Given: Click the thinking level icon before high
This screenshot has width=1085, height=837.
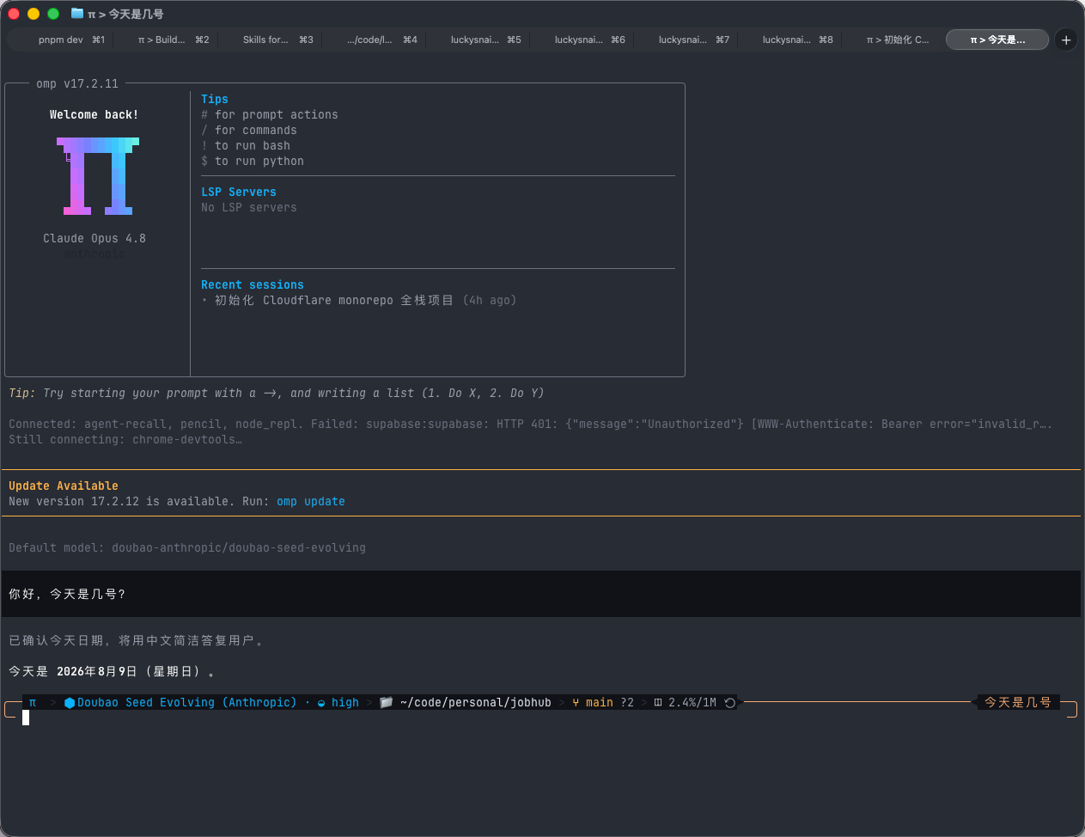Looking at the screenshot, I should (x=321, y=703).
